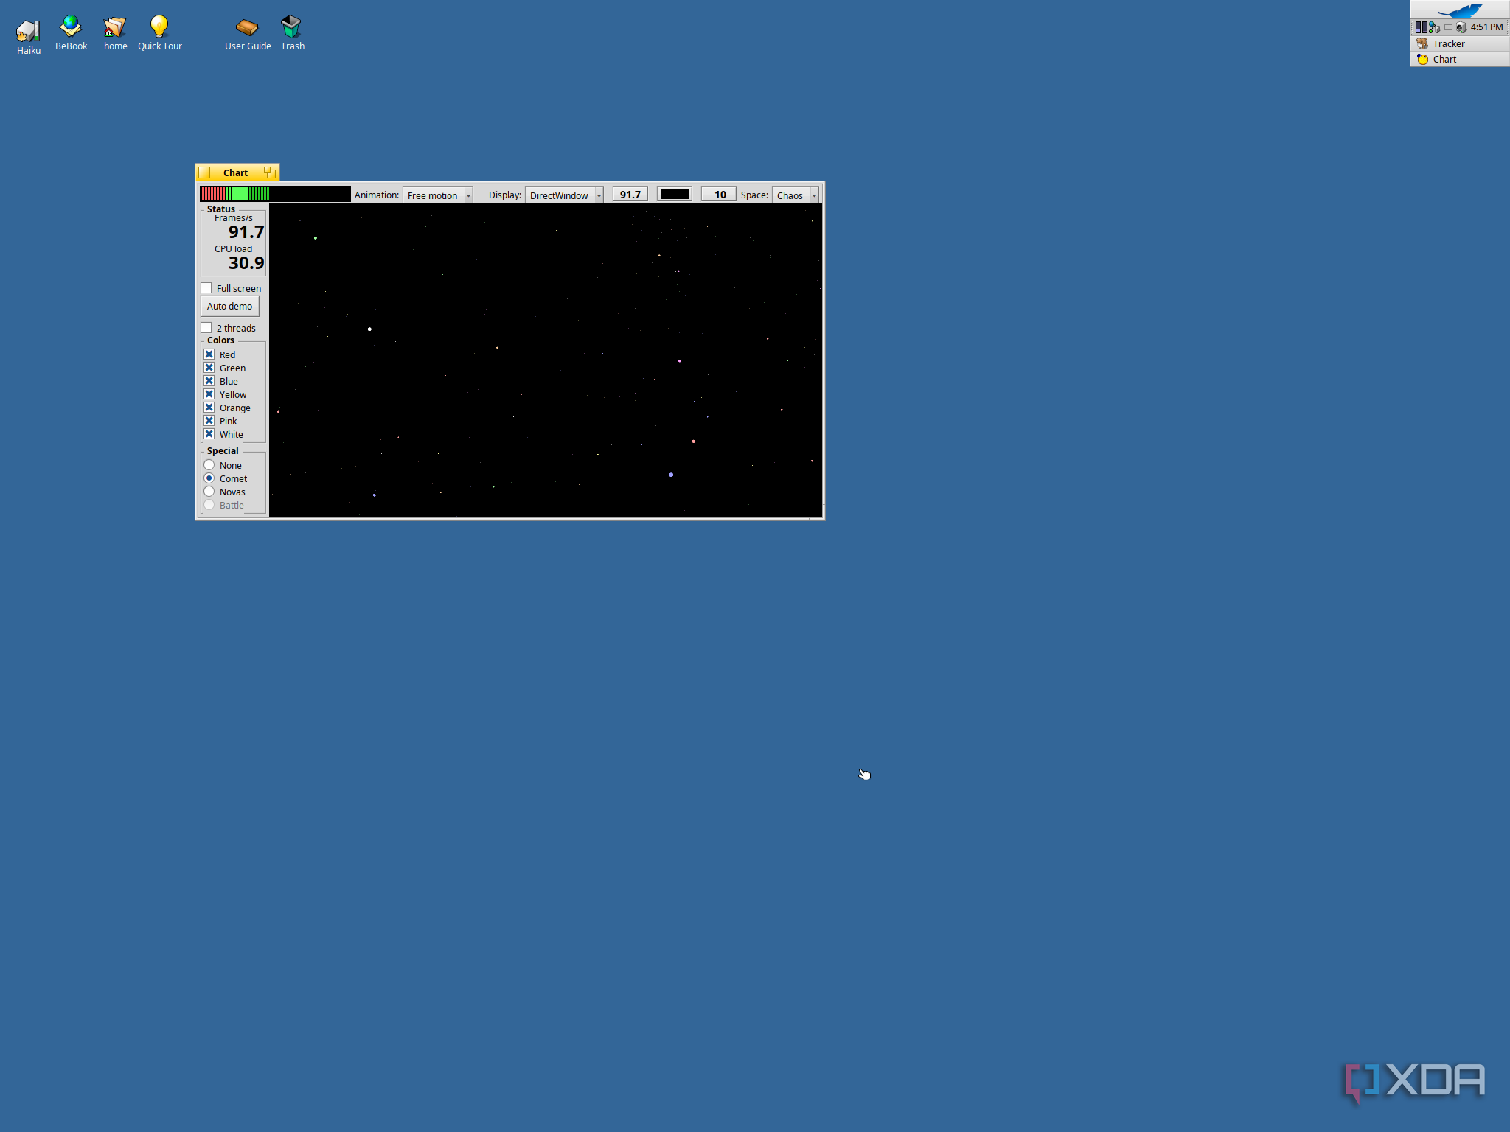Click the Chart window close box
Screen dimensions: 1510x1132
tap(205, 172)
